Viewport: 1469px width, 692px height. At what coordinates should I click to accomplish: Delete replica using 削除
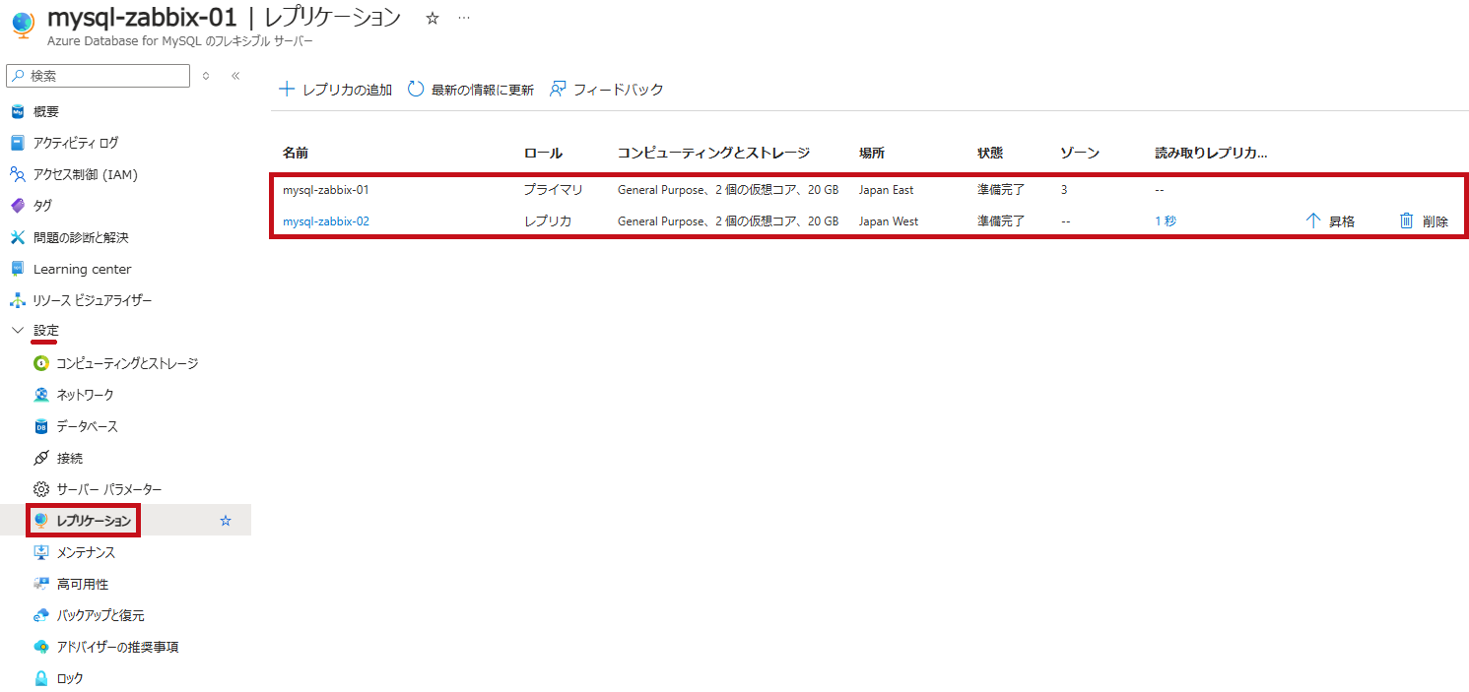tap(1424, 221)
